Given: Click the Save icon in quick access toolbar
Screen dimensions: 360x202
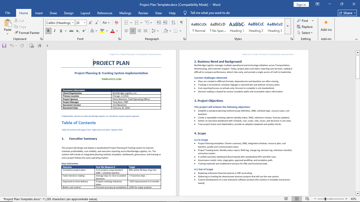Looking at the screenshot, I should pyautogui.click(x=4, y=46).
